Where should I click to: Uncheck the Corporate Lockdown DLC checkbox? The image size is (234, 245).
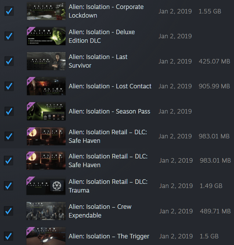9,11
